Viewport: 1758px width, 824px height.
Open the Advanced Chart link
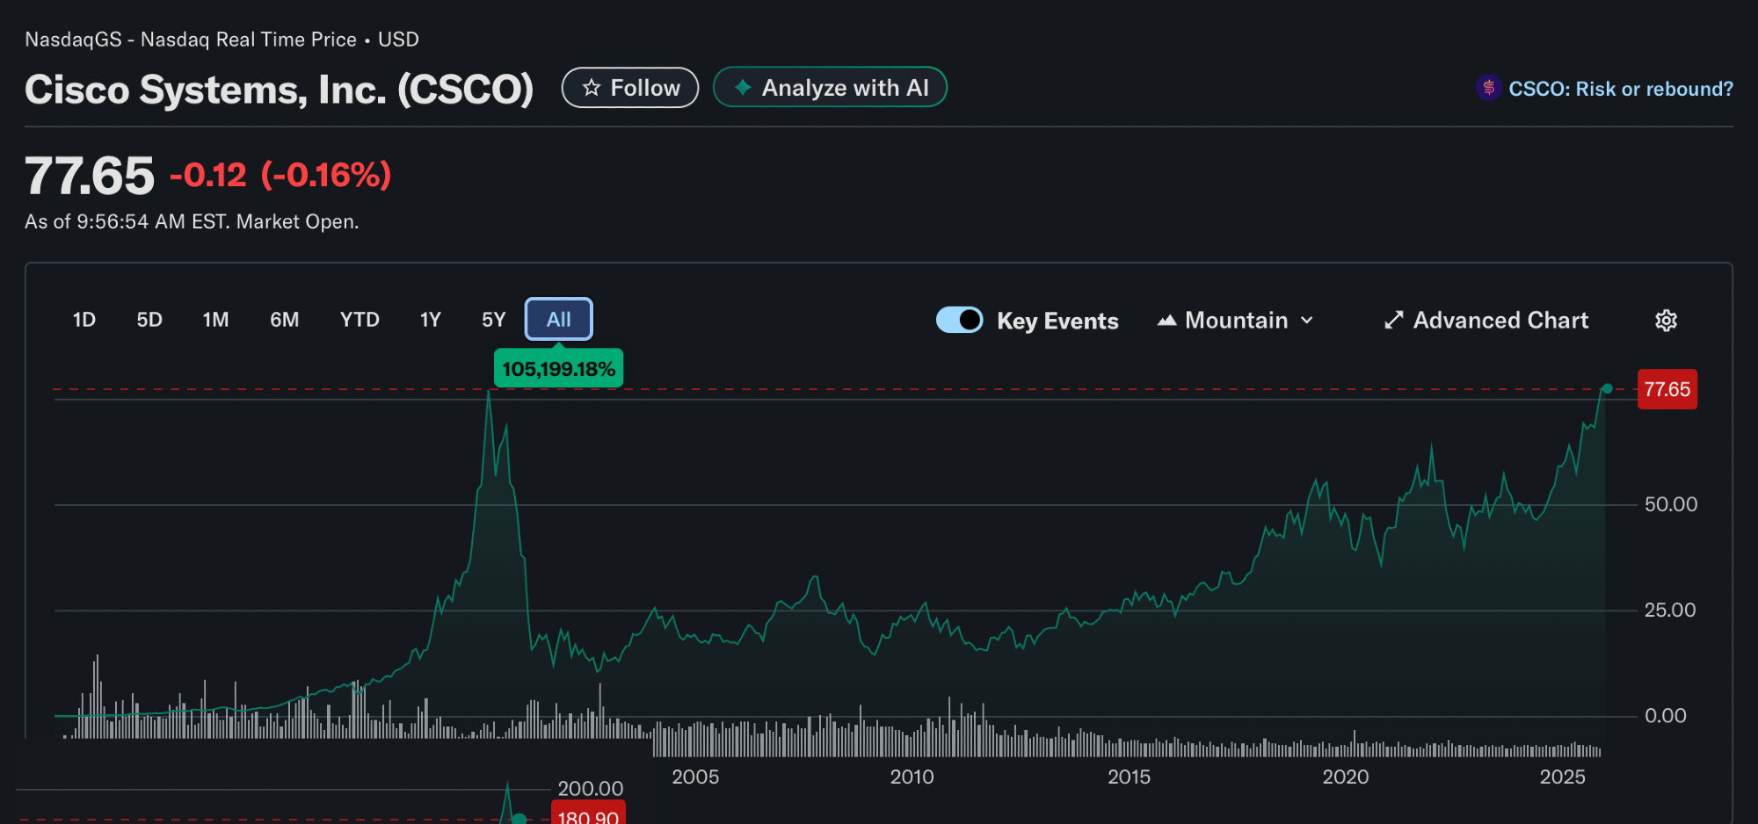(x=1500, y=321)
